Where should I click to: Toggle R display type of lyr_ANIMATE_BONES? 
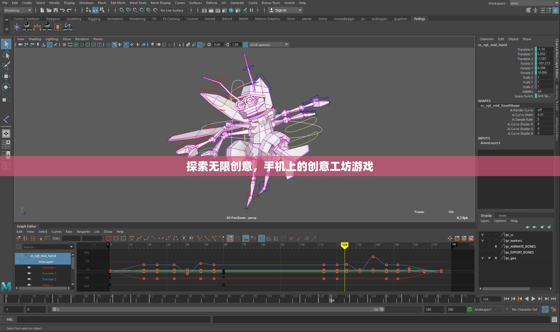496,246
